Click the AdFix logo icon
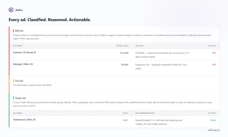The height and width of the screenshot is (137, 228). pyautogui.click(x=11, y=10)
